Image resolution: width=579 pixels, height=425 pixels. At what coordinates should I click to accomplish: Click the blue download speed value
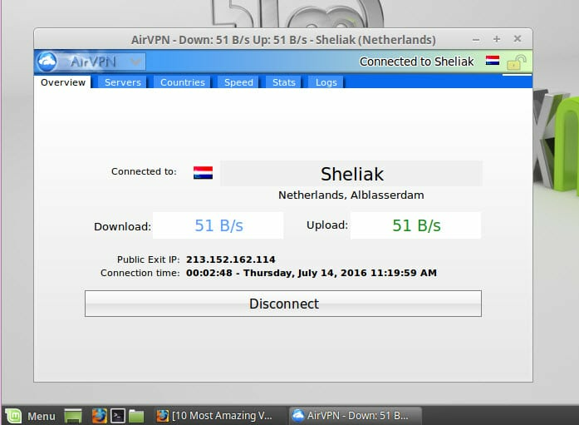click(218, 225)
